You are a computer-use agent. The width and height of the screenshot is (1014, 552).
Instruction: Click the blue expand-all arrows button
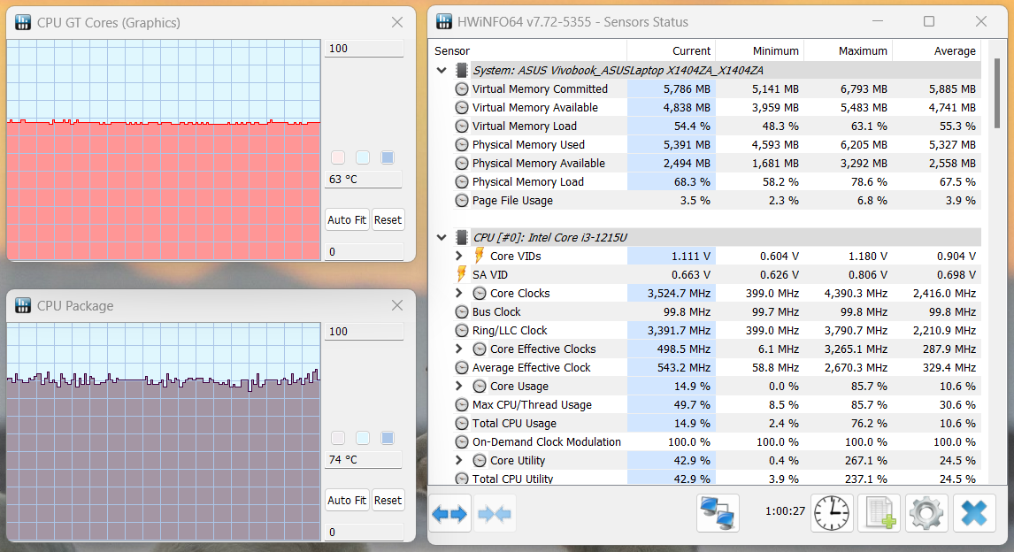(x=449, y=513)
